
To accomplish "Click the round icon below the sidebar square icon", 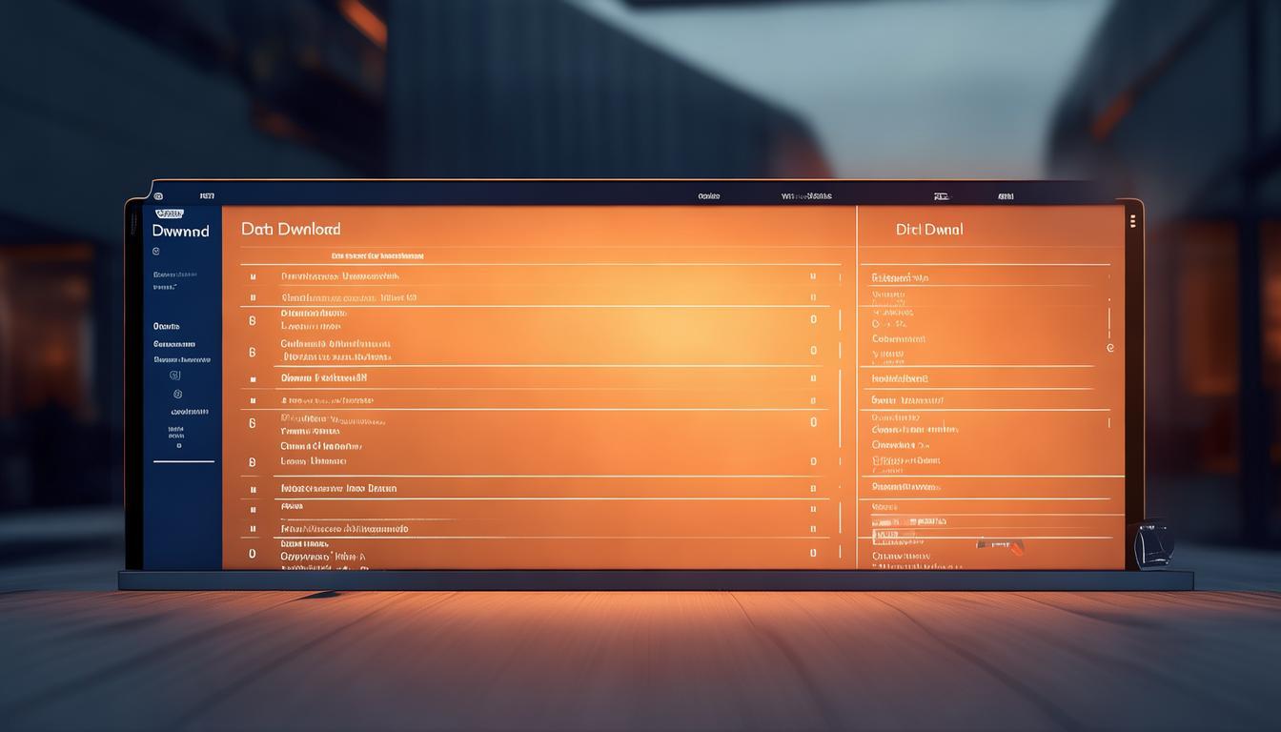I will click(x=176, y=394).
